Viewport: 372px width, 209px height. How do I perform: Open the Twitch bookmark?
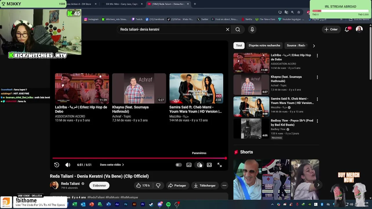coord(137,19)
